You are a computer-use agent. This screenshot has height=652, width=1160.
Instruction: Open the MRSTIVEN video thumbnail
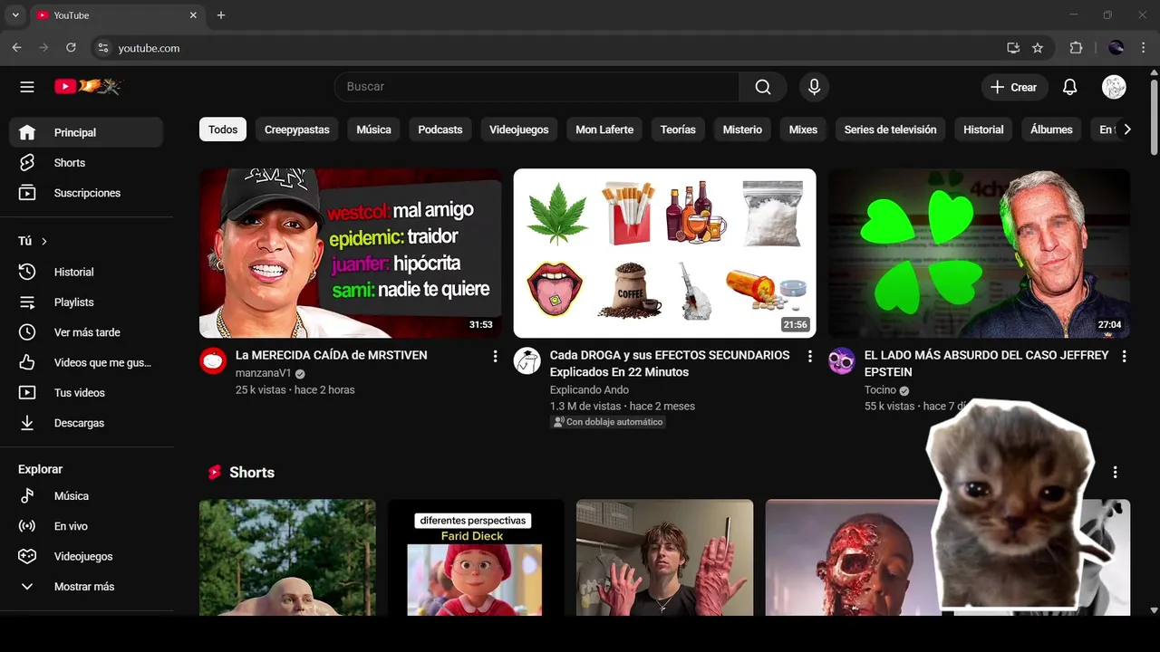(351, 254)
